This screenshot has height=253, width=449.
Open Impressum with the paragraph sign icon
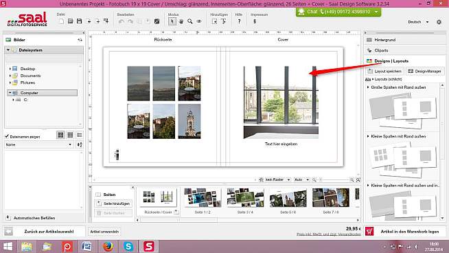(x=255, y=21)
